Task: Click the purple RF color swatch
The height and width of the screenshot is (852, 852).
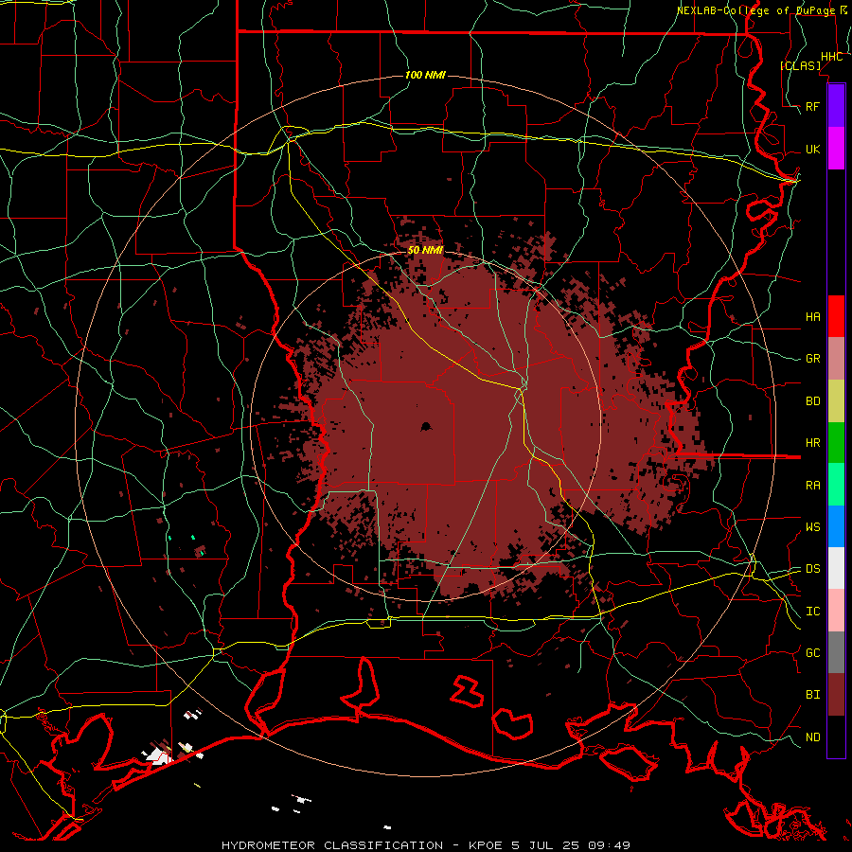Action: coord(836,106)
